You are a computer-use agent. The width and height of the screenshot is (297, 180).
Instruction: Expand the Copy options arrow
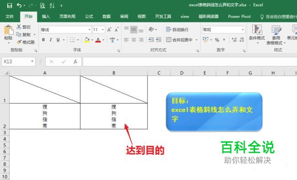coord(35,34)
